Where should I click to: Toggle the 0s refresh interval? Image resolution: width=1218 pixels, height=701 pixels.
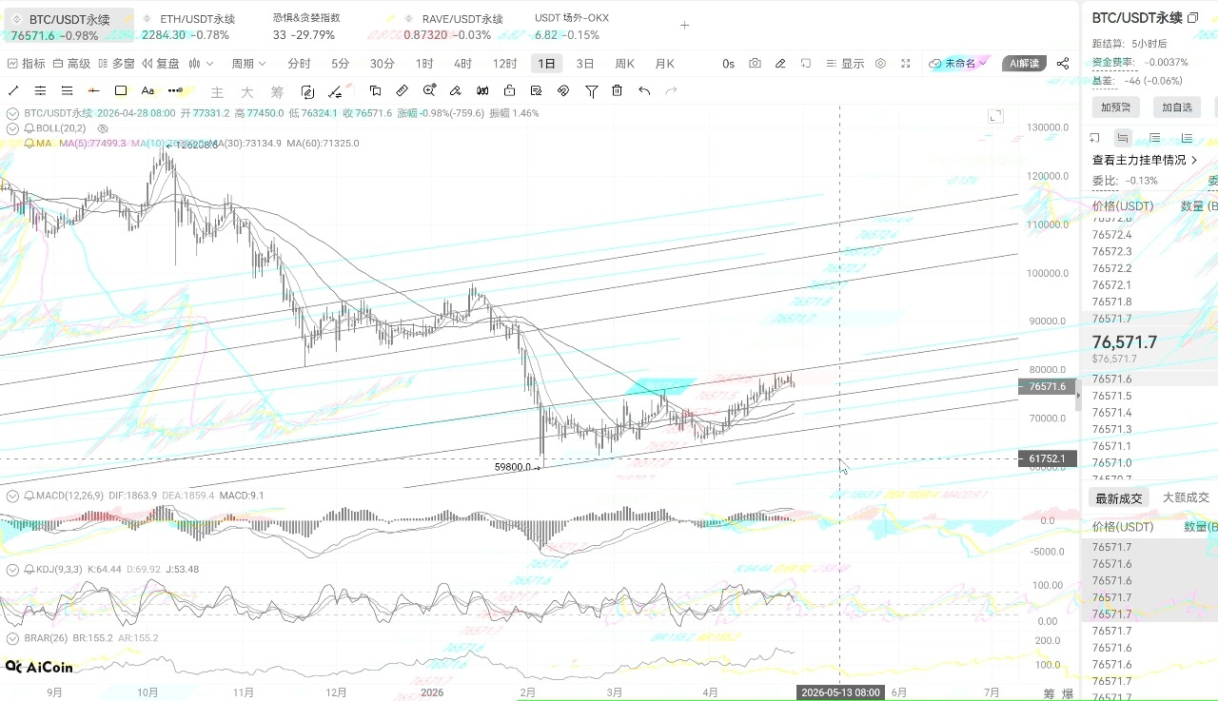coord(728,64)
